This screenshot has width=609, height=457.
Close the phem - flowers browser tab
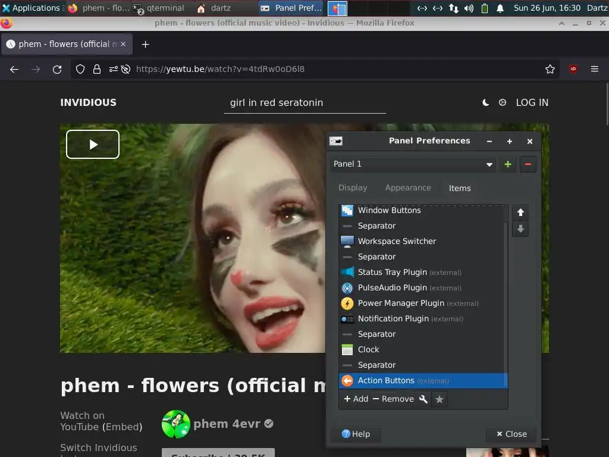coord(123,44)
